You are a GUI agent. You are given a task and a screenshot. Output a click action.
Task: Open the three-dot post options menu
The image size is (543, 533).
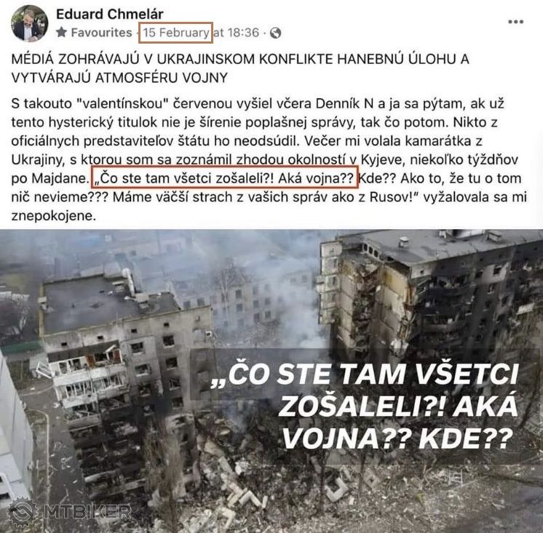click(x=515, y=22)
